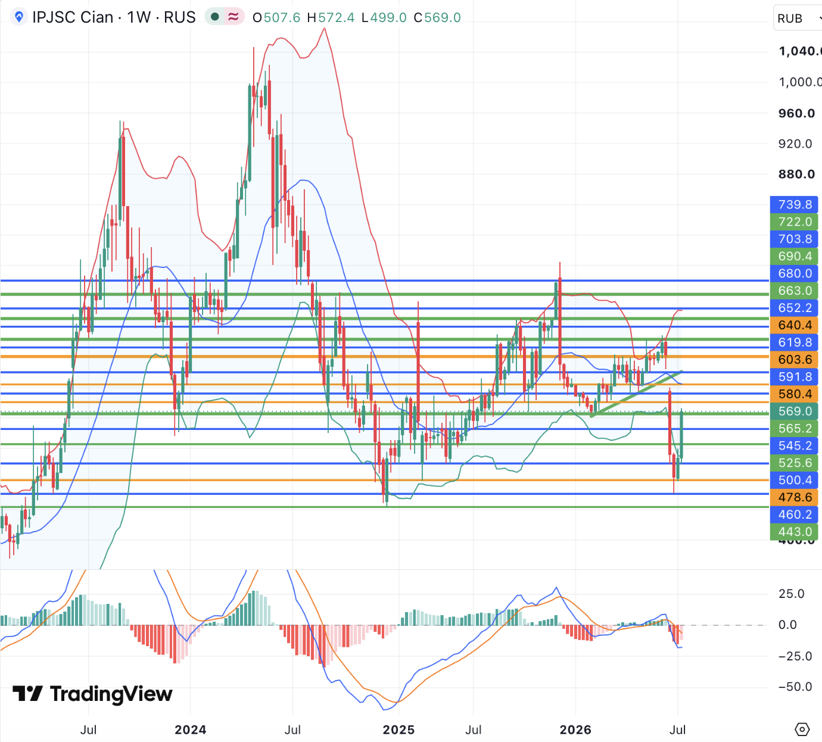Click the pink approximate-equals data indicator icon
822x742 pixels.
233,17
